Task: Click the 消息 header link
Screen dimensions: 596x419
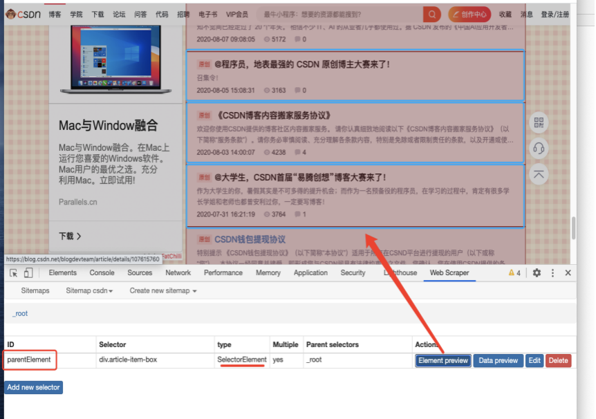Action: 526,15
